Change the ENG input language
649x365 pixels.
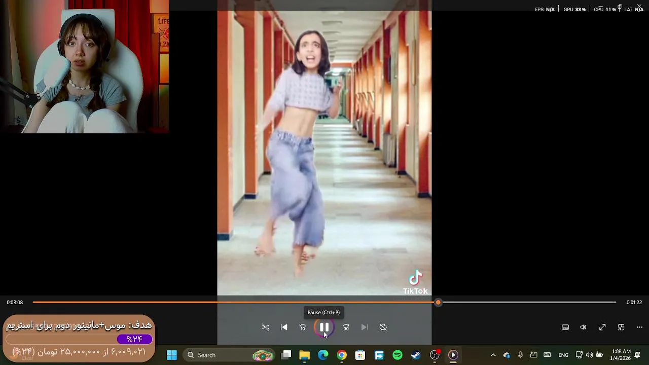(x=563, y=355)
